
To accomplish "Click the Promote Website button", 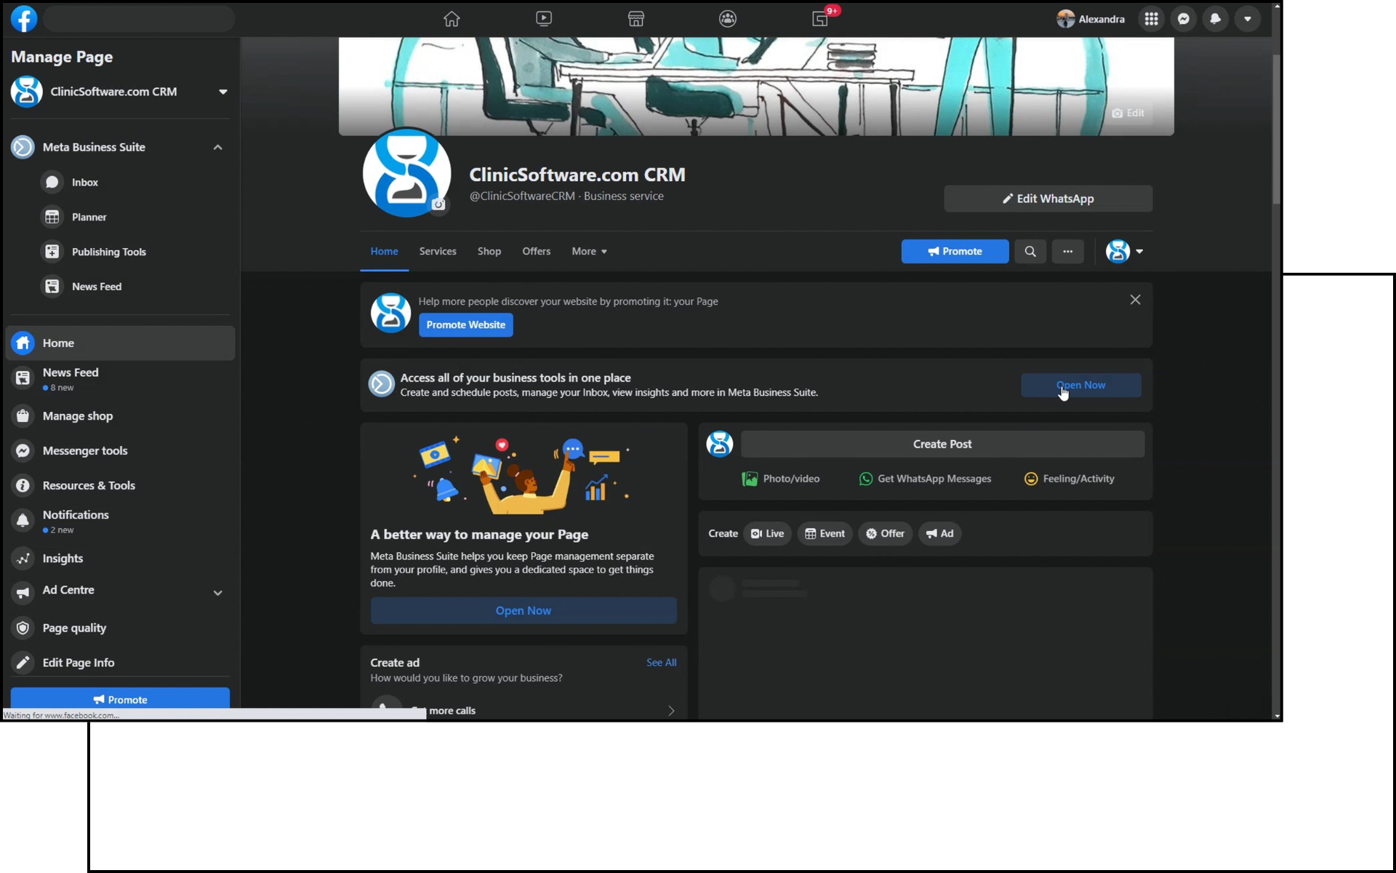I will tap(465, 324).
